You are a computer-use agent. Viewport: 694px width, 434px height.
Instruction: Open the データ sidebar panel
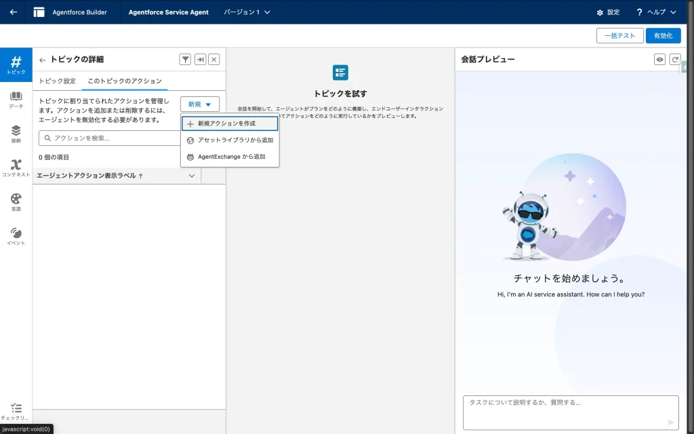click(x=16, y=100)
